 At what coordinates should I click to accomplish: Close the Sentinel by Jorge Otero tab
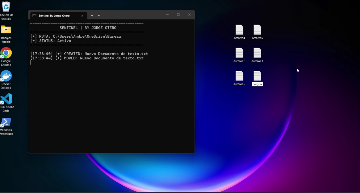point(82,16)
